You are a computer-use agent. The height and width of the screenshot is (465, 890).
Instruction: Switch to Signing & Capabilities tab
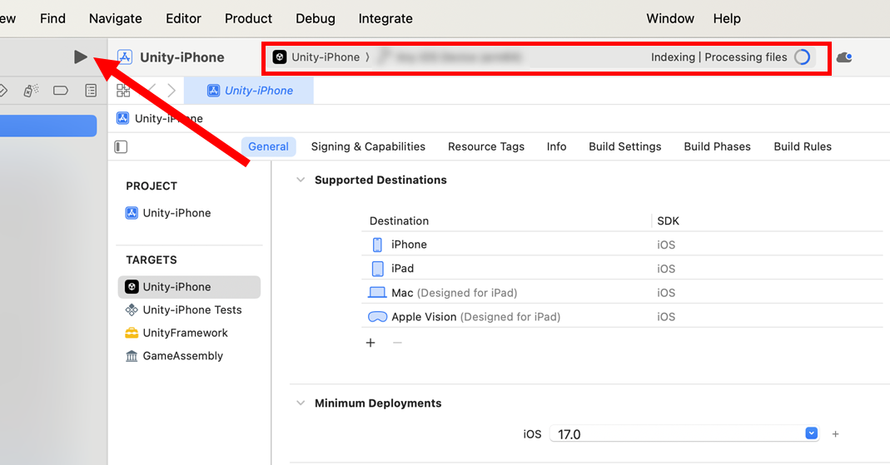point(368,146)
